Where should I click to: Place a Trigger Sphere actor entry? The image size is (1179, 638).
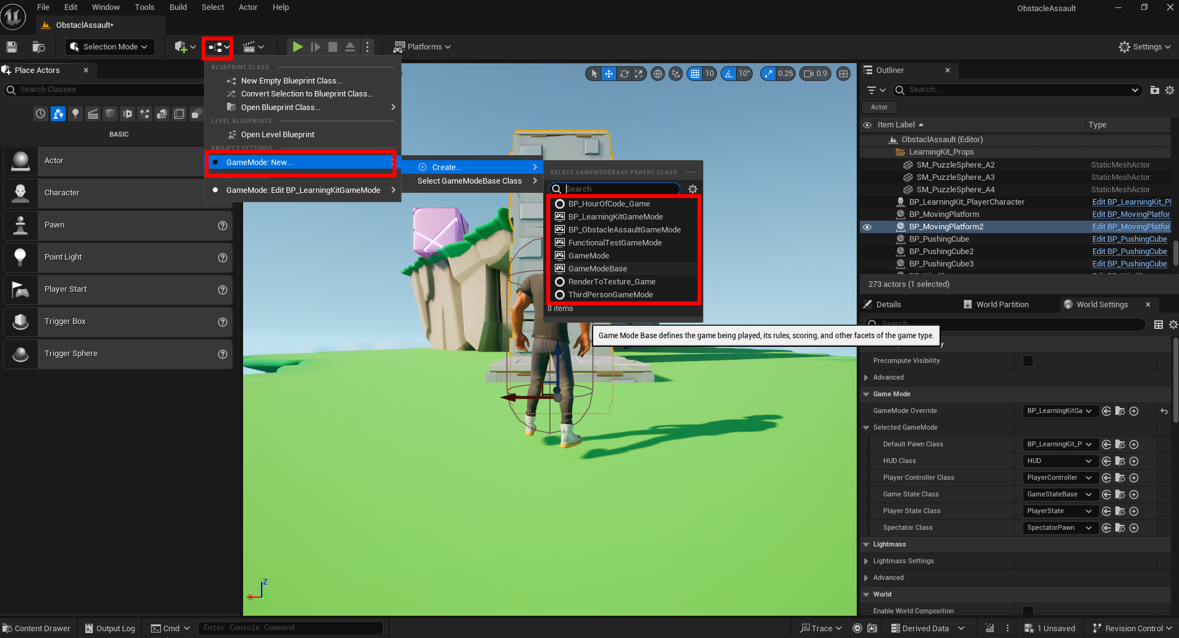pyautogui.click(x=118, y=354)
